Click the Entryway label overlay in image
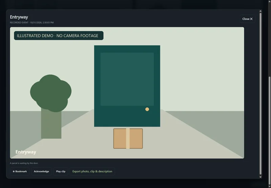 click(x=26, y=152)
